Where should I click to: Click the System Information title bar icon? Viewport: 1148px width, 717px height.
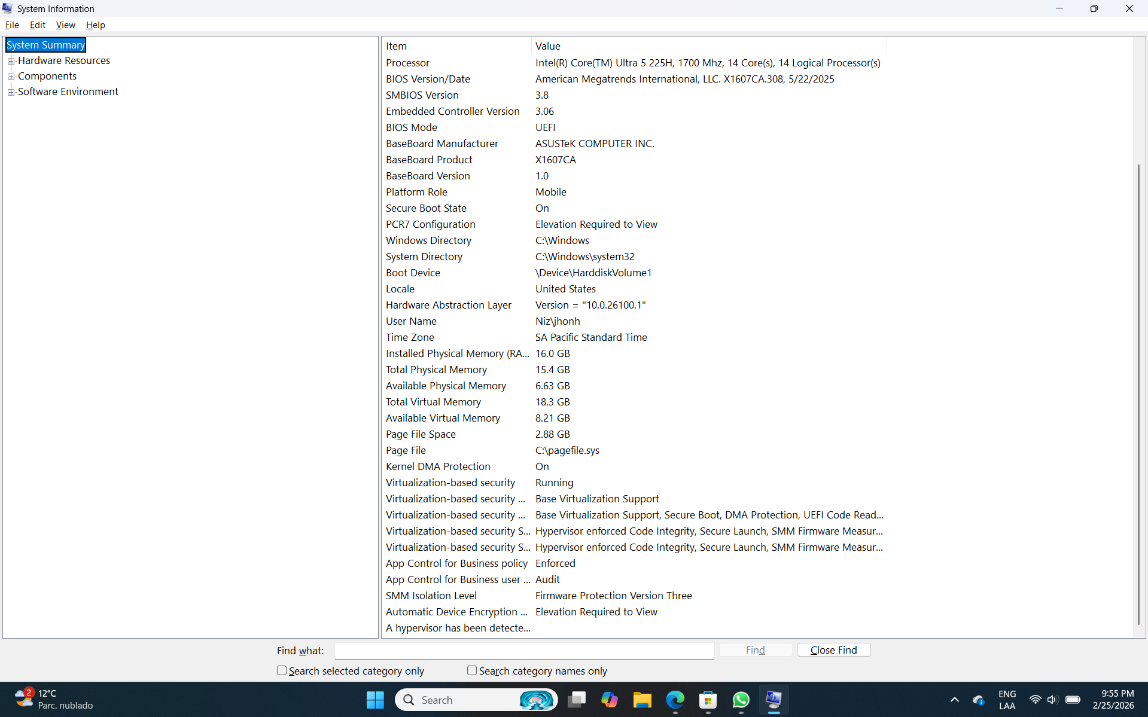(8, 8)
